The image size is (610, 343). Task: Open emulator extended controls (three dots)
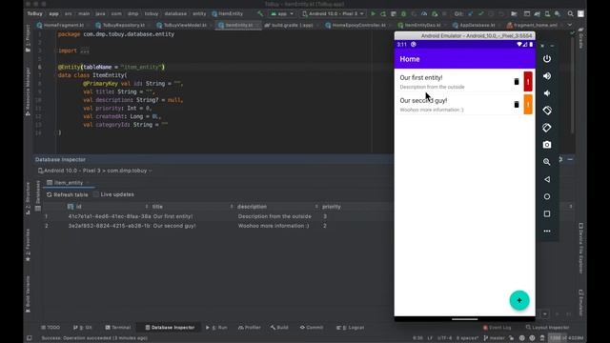point(547,231)
